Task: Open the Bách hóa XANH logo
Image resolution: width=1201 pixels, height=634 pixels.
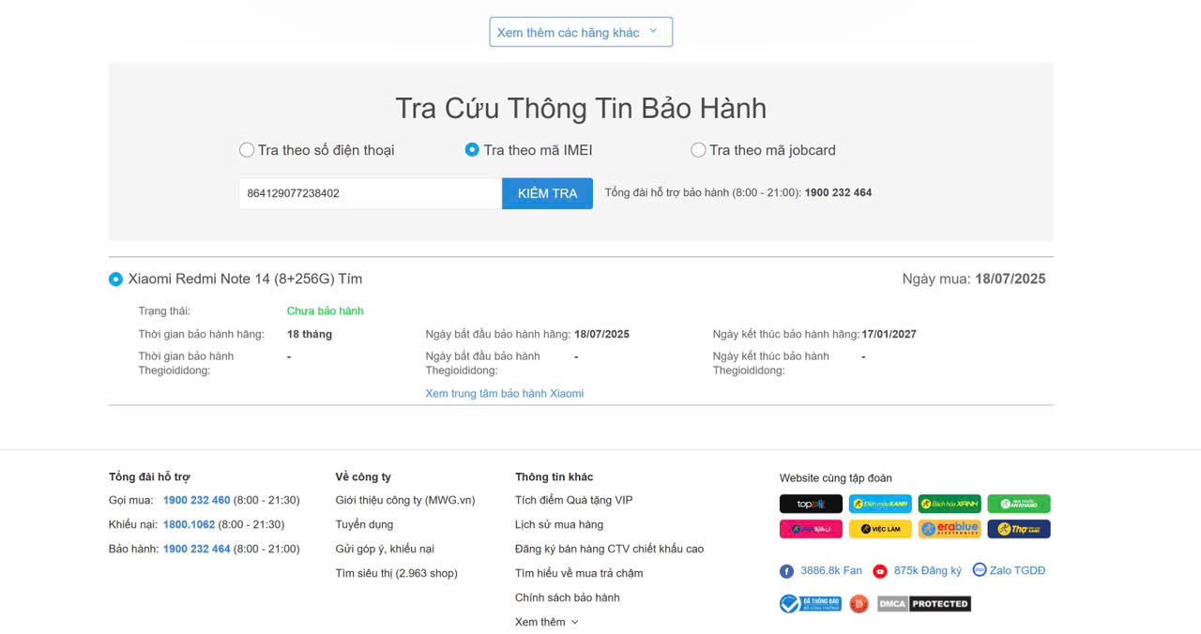Action: click(950, 505)
